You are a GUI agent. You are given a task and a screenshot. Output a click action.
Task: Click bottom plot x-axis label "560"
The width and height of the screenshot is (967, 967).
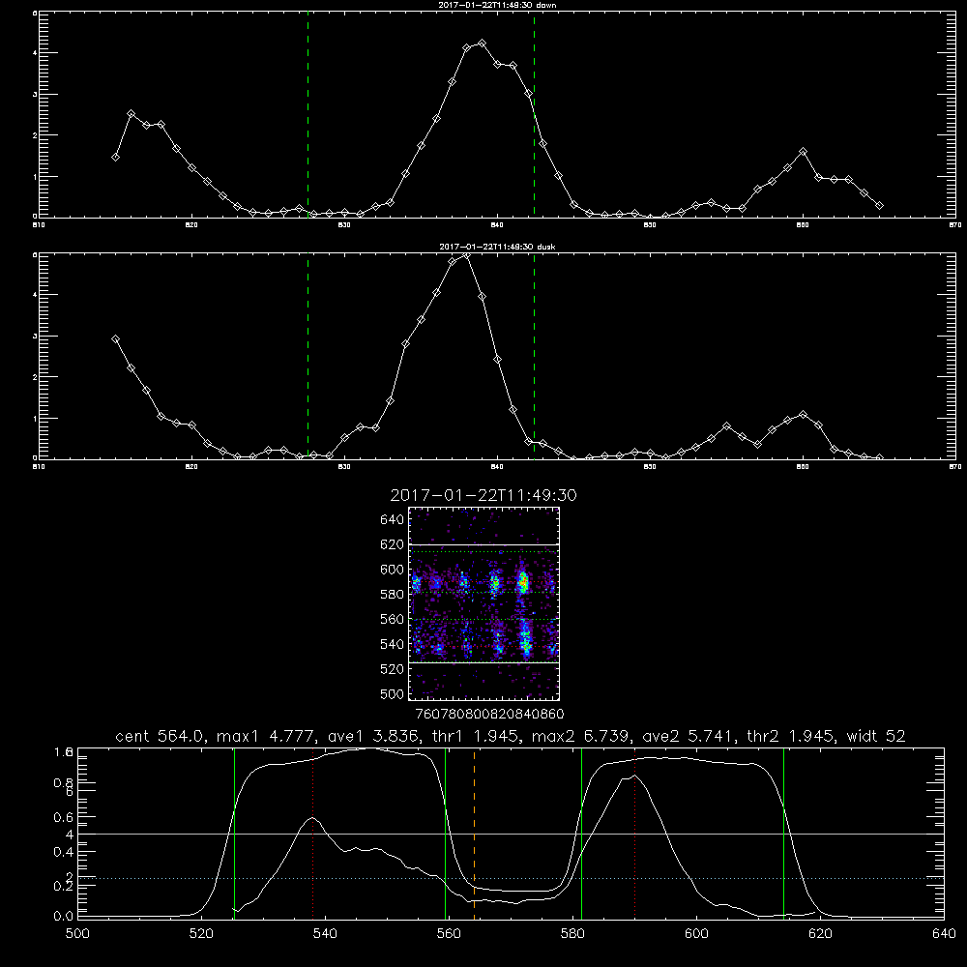[449, 934]
